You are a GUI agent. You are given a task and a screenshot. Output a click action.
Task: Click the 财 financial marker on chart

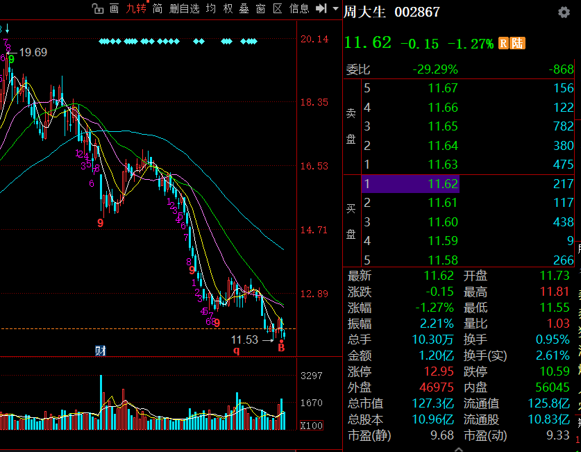(101, 351)
